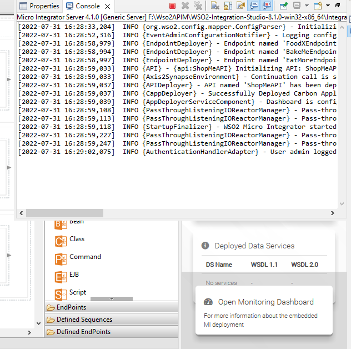Click the monitoring dashboard gauge icon
The image size is (351, 349).
click(208, 302)
